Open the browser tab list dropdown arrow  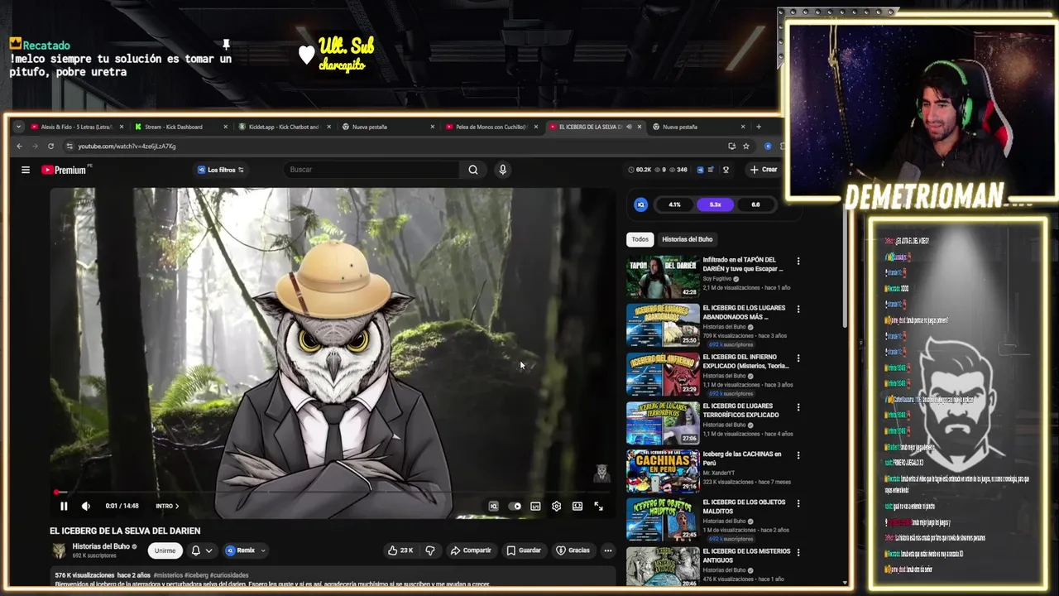18,127
